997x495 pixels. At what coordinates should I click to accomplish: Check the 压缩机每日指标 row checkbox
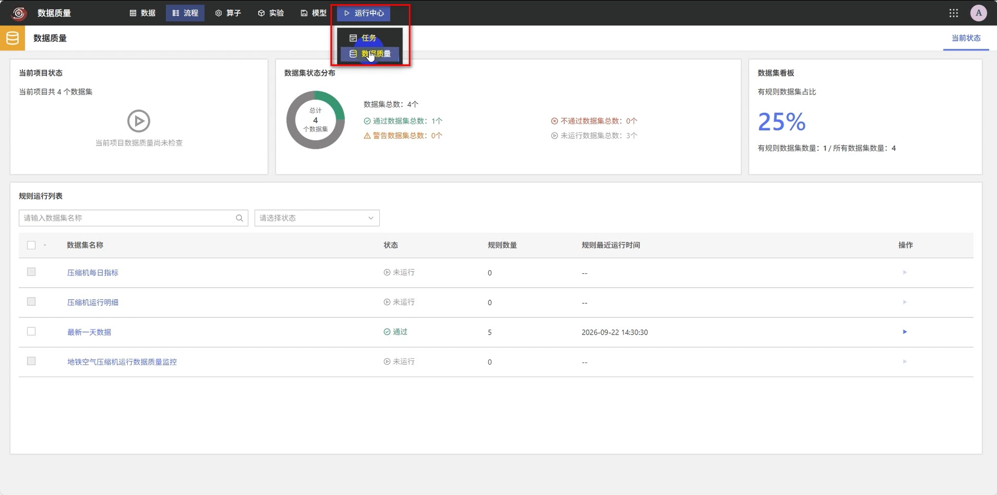31,272
